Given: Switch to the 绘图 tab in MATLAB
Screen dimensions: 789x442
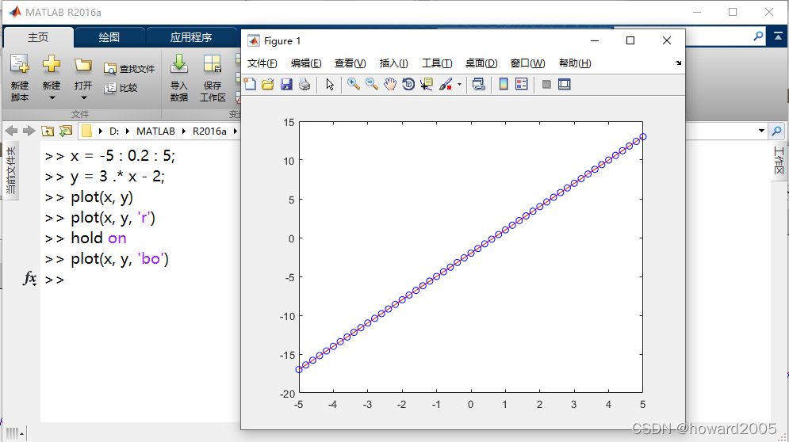Looking at the screenshot, I should click(x=109, y=37).
